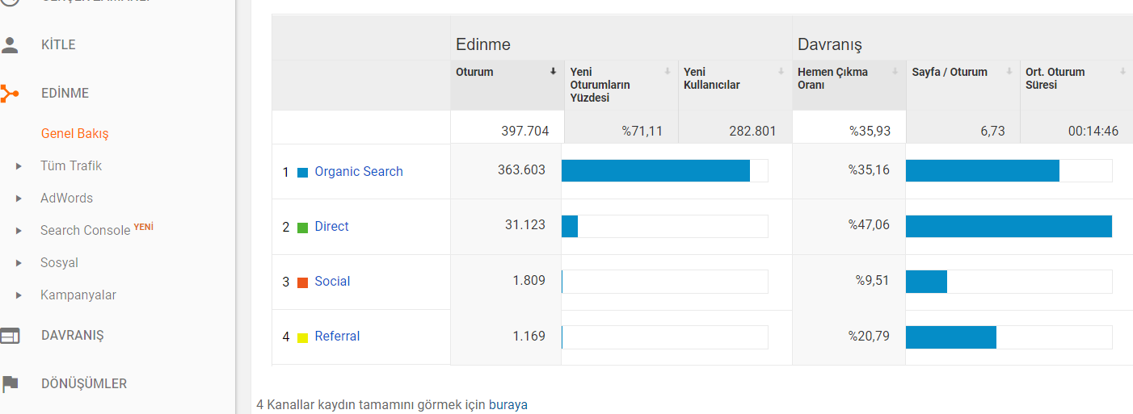
Task: Click the Dönüşümler flag icon
Action: (x=10, y=383)
